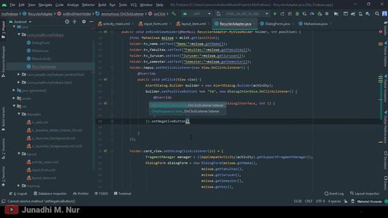Collapse com.junadhi.myfirebase package node
This screenshot has height=218, width=388.
pos(19,35)
